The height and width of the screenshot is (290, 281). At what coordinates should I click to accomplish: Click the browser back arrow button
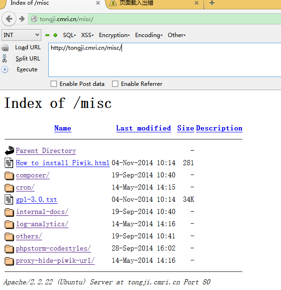point(9,19)
